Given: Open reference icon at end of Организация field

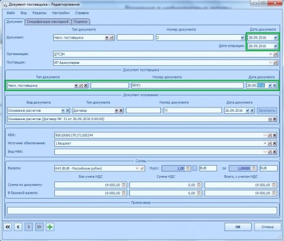Looking at the screenshot, I should [x=275, y=54].
